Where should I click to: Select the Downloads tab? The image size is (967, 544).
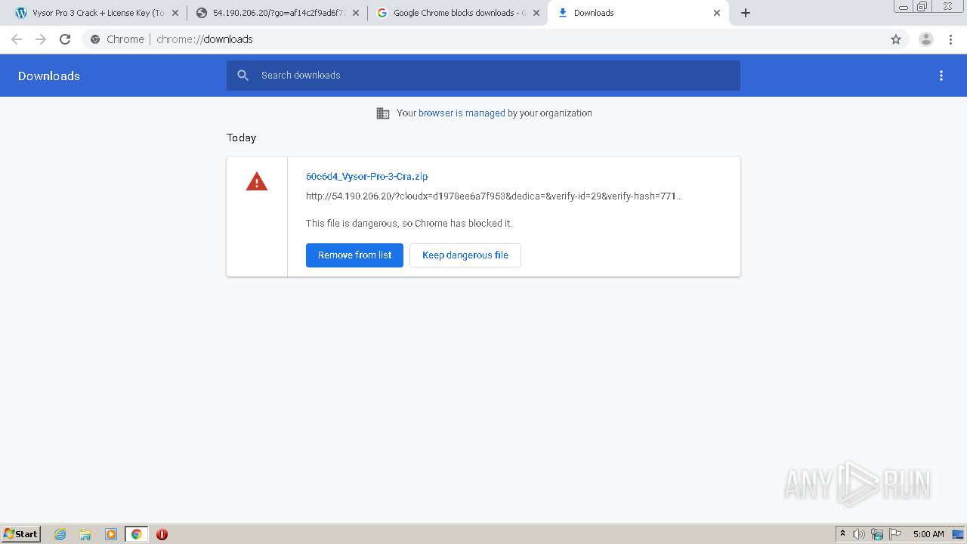pos(638,13)
